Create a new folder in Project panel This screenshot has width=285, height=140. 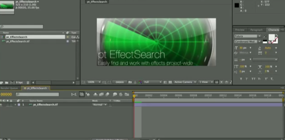coord(7,82)
